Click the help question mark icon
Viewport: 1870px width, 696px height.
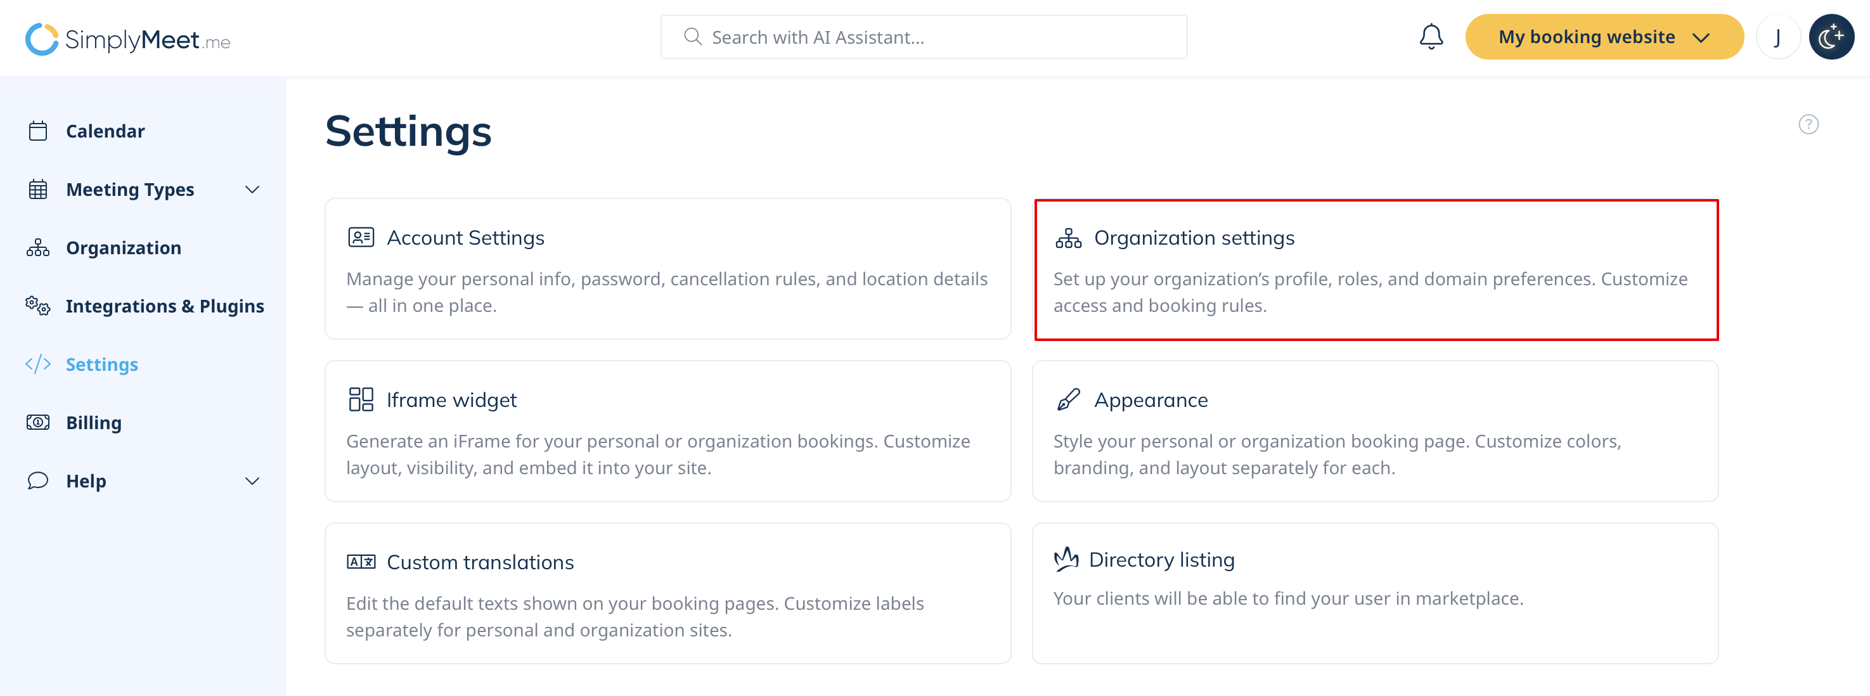point(1808,125)
